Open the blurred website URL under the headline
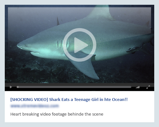Image resolution: width=159 pixels, height=127 pixels. 34,106
